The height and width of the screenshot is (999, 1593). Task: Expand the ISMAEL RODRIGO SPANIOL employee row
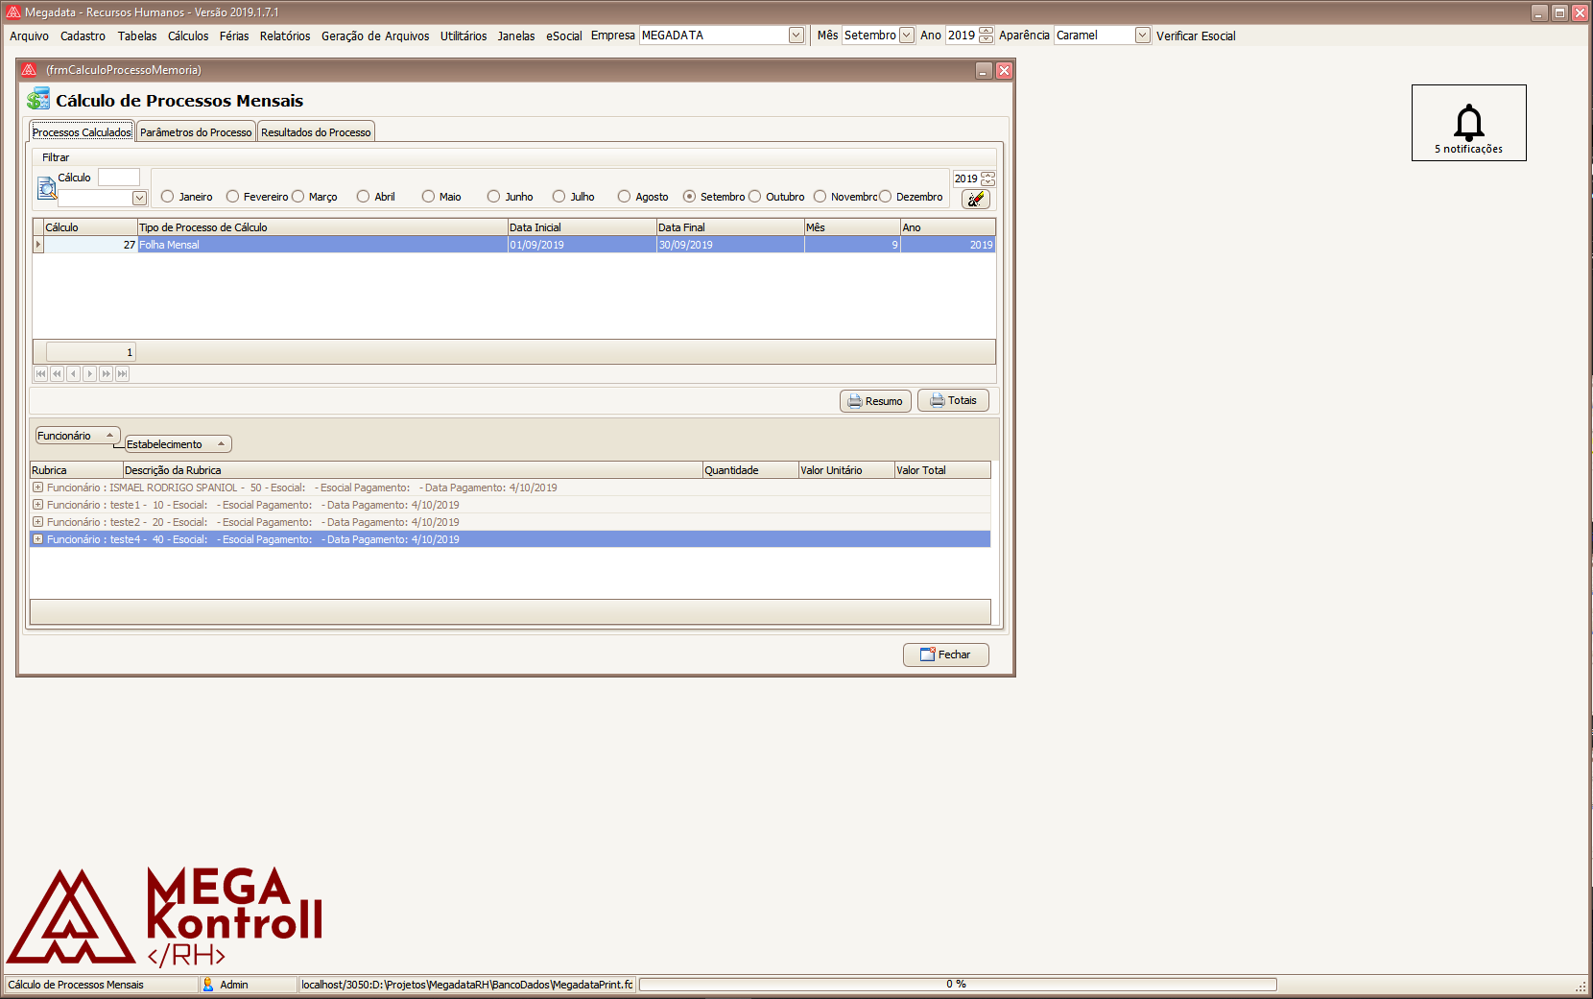pyautogui.click(x=37, y=488)
